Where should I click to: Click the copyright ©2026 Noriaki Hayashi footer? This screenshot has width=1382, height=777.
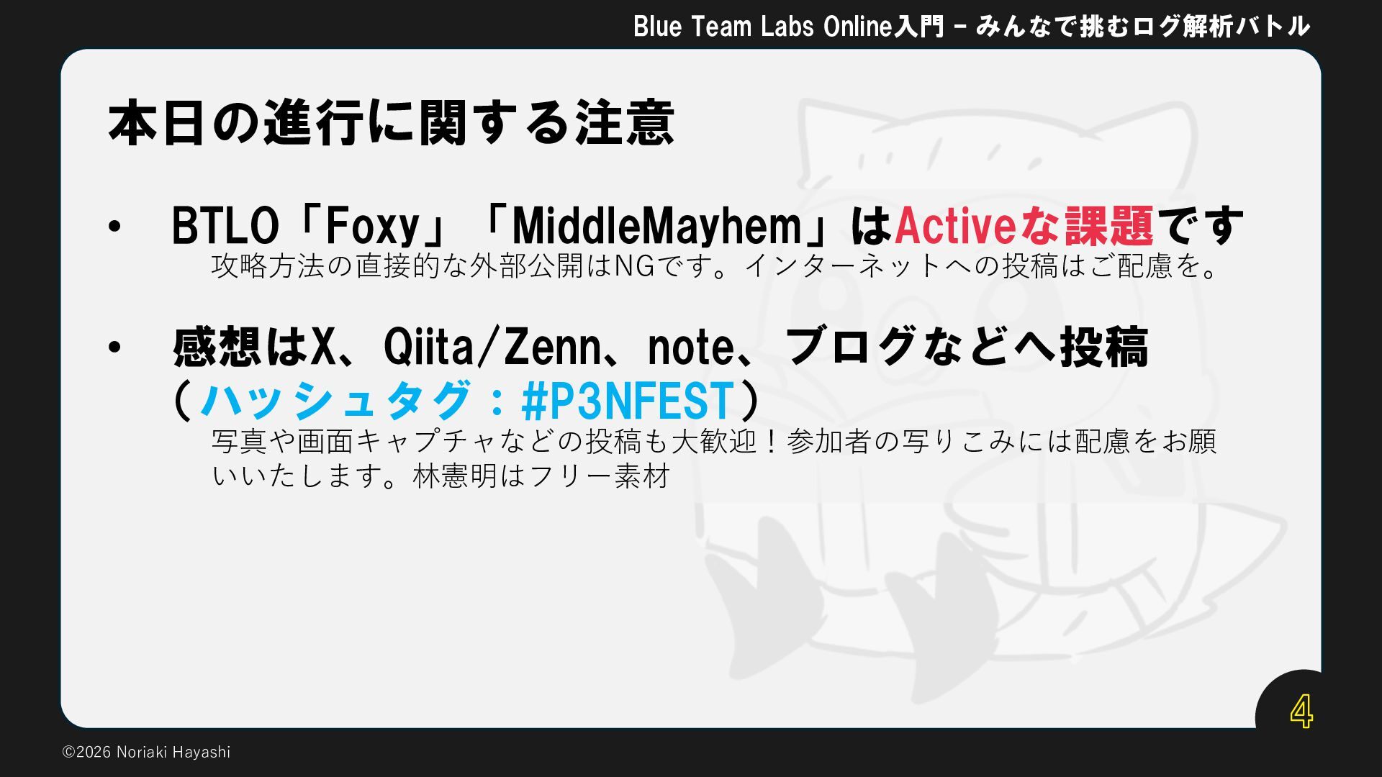[x=146, y=752]
